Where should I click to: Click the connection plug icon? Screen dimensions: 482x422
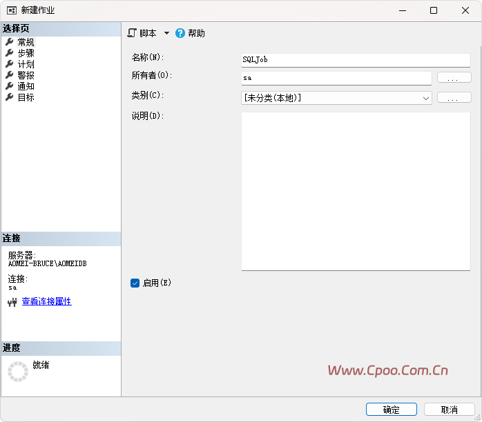point(12,303)
